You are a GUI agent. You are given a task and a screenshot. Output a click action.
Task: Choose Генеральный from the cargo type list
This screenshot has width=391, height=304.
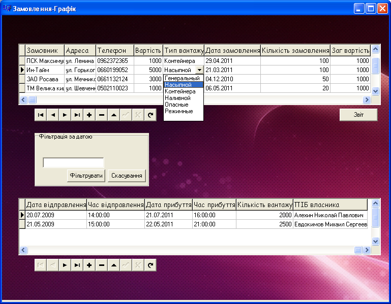click(183, 79)
